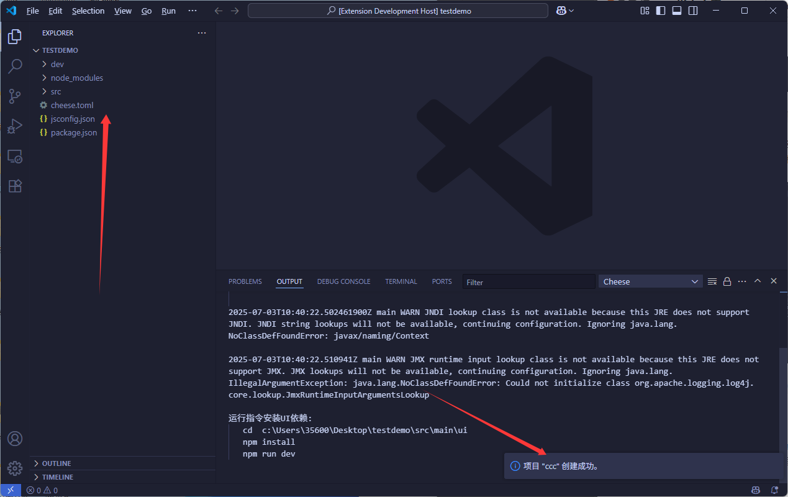Open the File menu
Screen dimensions: 788x497
click(33, 11)
